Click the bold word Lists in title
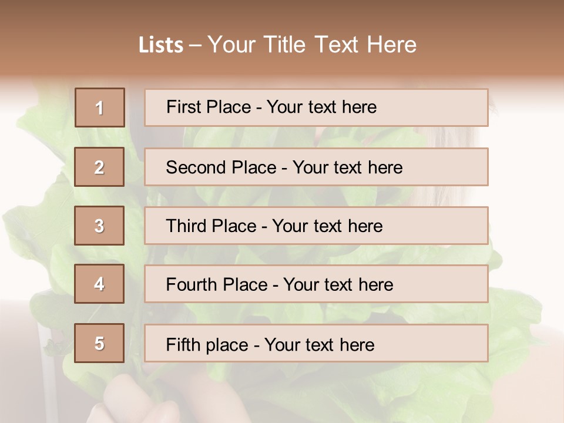Viewport: 564px width, 423px height. 161,45
